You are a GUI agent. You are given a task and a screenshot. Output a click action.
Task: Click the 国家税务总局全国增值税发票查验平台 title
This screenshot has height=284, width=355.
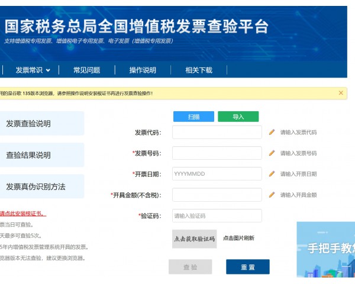(137, 26)
